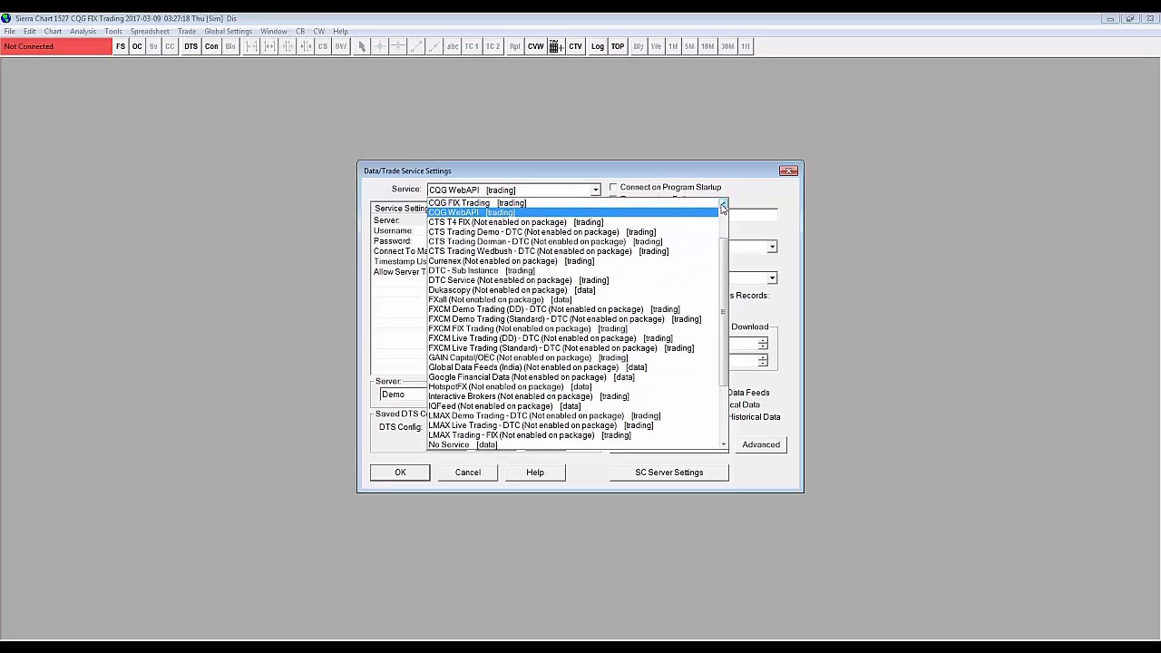
Task: Select FXall (Not enabled on package)
Action: tap(573, 299)
